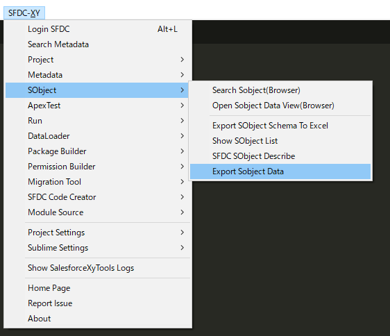Expand the Package Builder submenu
The image size is (390, 336).
point(98,151)
